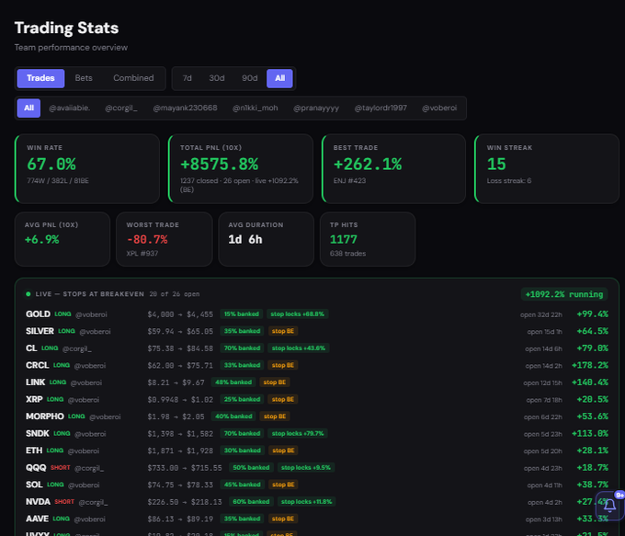Select the All time range
The image size is (625, 536).
click(x=279, y=78)
